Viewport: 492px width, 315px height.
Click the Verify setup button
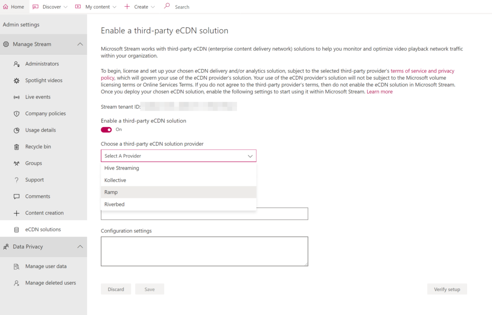click(x=447, y=289)
